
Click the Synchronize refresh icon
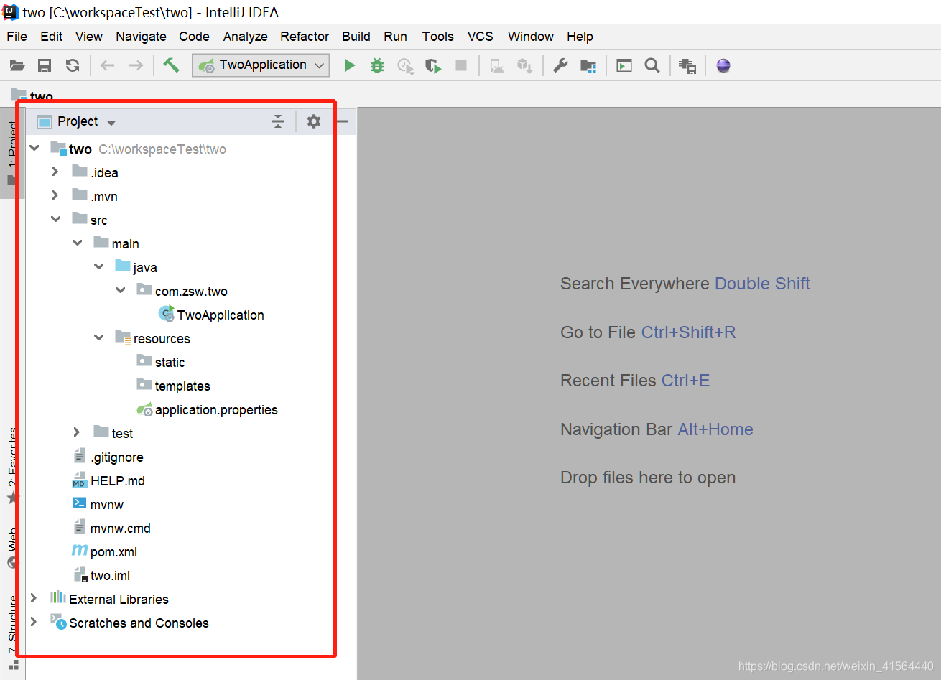coord(73,65)
